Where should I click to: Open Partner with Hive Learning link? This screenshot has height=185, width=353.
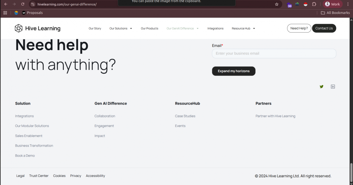click(275, 116)
